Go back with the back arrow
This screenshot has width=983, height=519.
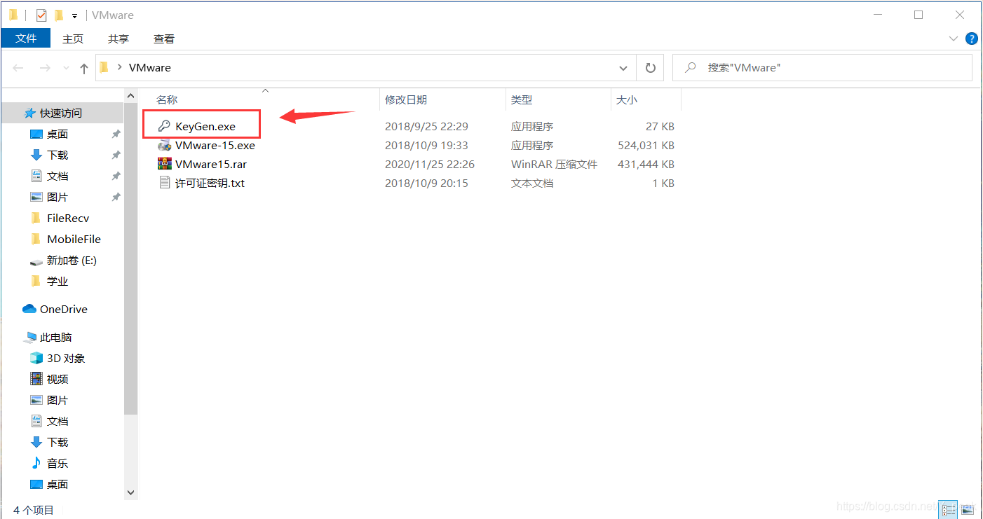19,68
